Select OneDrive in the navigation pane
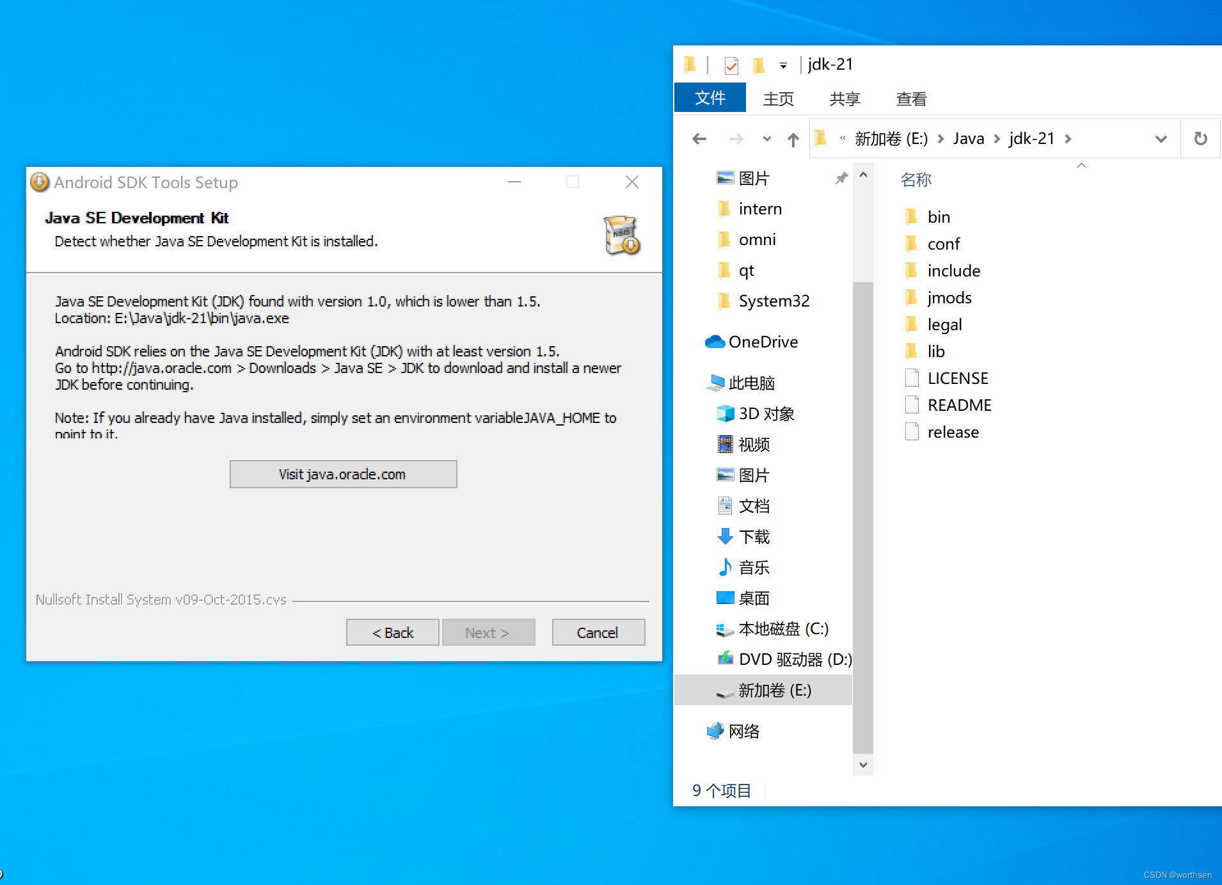1222x885 pixels. (x=763, y=342)
